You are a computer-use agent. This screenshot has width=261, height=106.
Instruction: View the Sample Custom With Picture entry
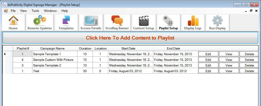(x=229, y=60)
